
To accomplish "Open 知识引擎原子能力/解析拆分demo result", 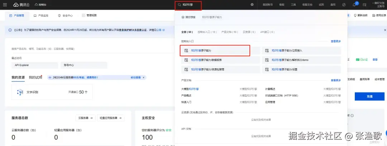I will coord(301,60).
